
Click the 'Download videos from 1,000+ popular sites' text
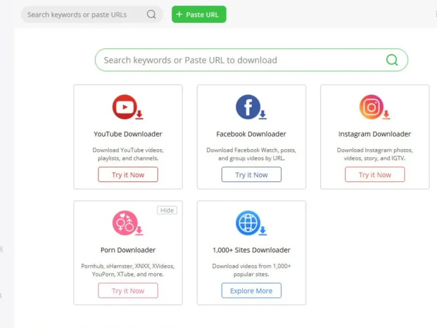point(251,270)
